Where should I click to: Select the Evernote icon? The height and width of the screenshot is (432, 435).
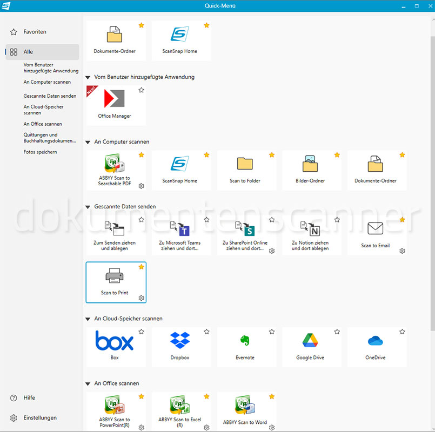(x=245, y=341)
